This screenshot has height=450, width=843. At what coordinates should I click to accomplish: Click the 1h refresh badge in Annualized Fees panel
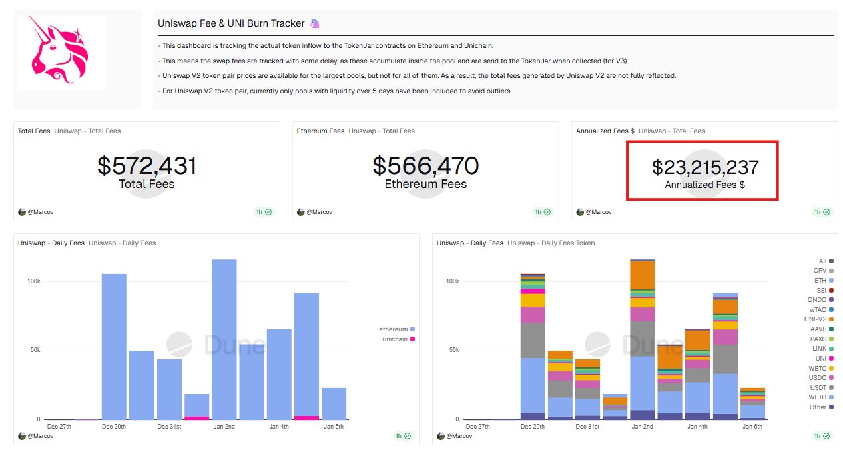click(x=822, y=212)
